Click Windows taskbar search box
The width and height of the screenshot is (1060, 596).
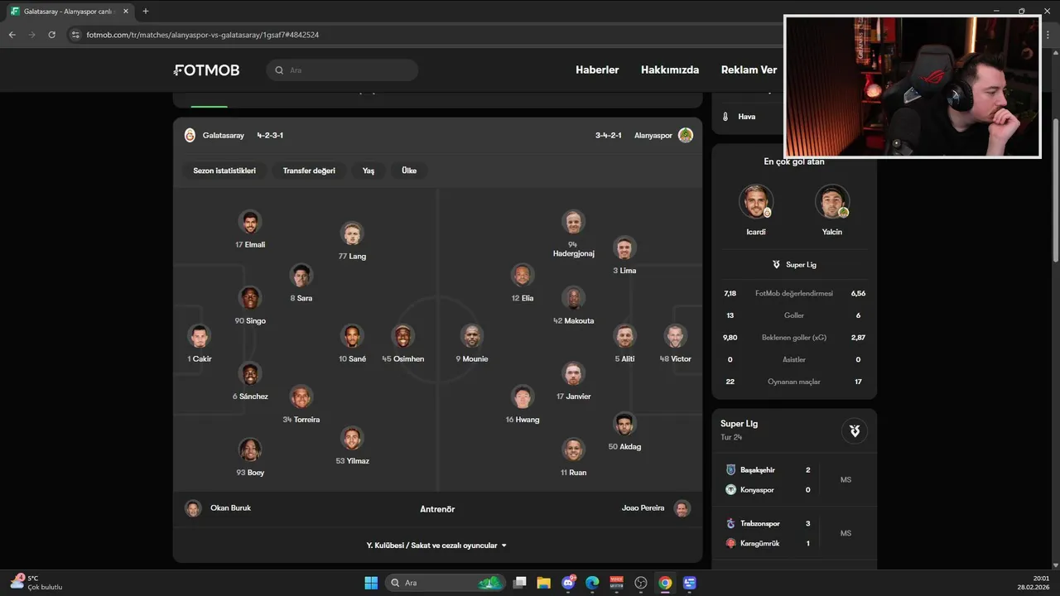point(445,583)
